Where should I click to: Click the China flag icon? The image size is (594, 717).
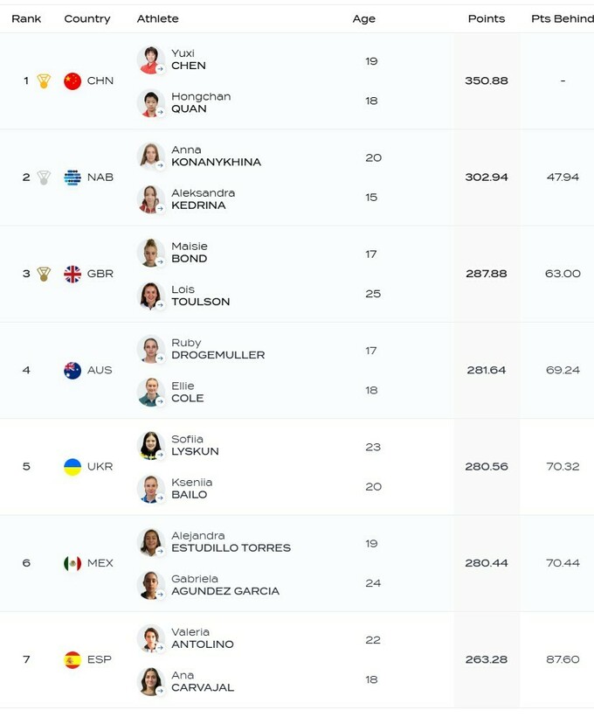(73, 81)
